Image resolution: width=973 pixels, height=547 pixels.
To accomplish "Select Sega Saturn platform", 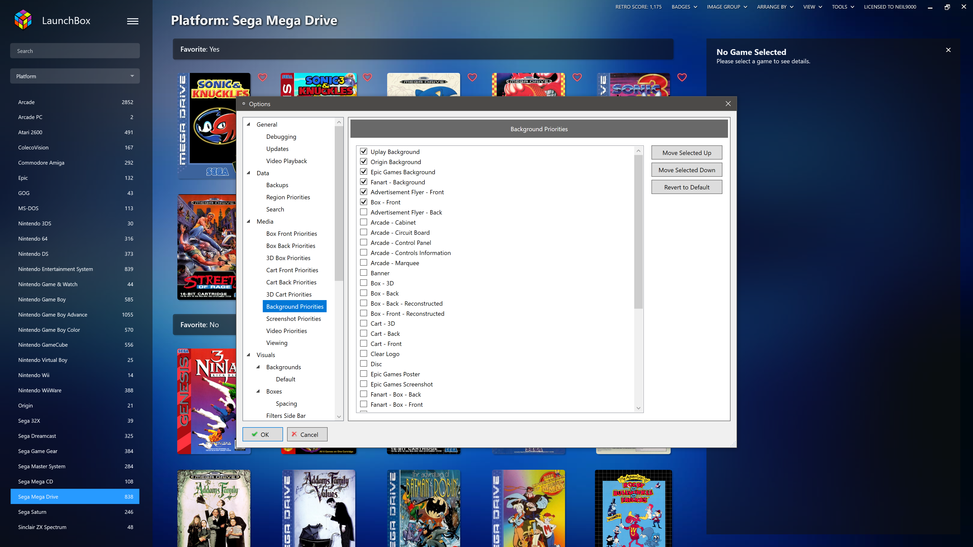I will tap(75, 512).
